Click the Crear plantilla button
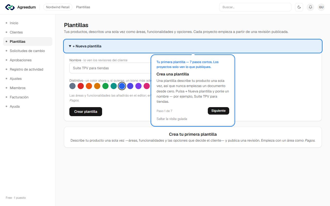Image resolution: width=330 pixels, height=206 pixels. tap(86, 111)
